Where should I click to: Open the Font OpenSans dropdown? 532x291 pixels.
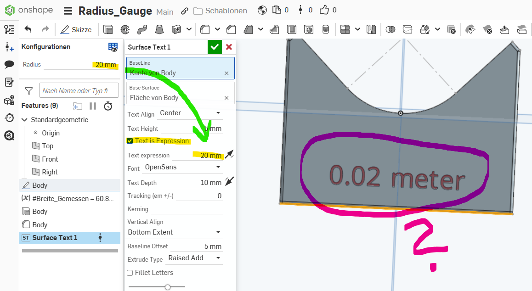tap(182, 168)
